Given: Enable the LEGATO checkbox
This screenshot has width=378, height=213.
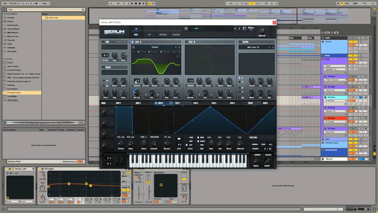Looking at the screenshot, I should [x=250, y=149].
